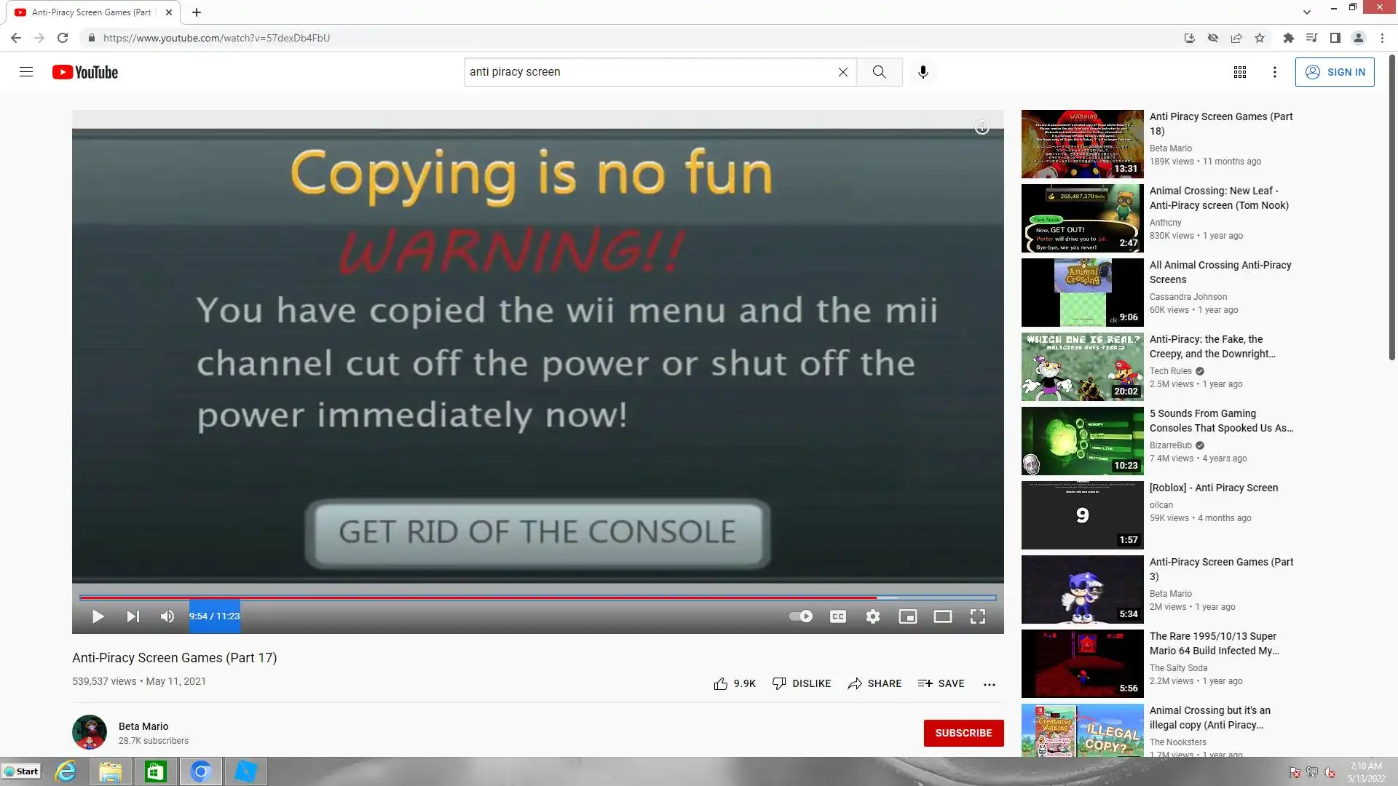Open a new browser tab
Viewport: 1398px width, 786px height.
click(x=197, y=12)
